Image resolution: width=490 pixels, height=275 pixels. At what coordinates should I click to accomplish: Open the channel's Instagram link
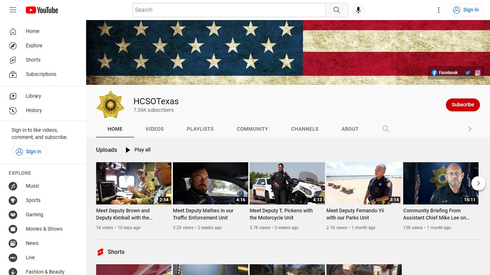point(478,73)
